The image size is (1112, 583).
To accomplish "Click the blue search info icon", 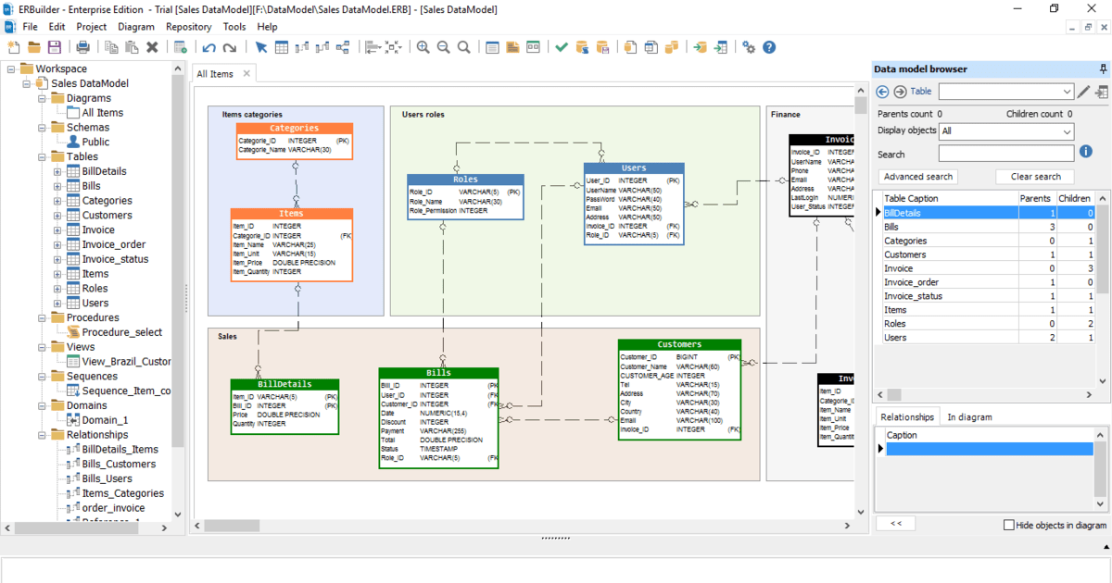I will 1086,152.
